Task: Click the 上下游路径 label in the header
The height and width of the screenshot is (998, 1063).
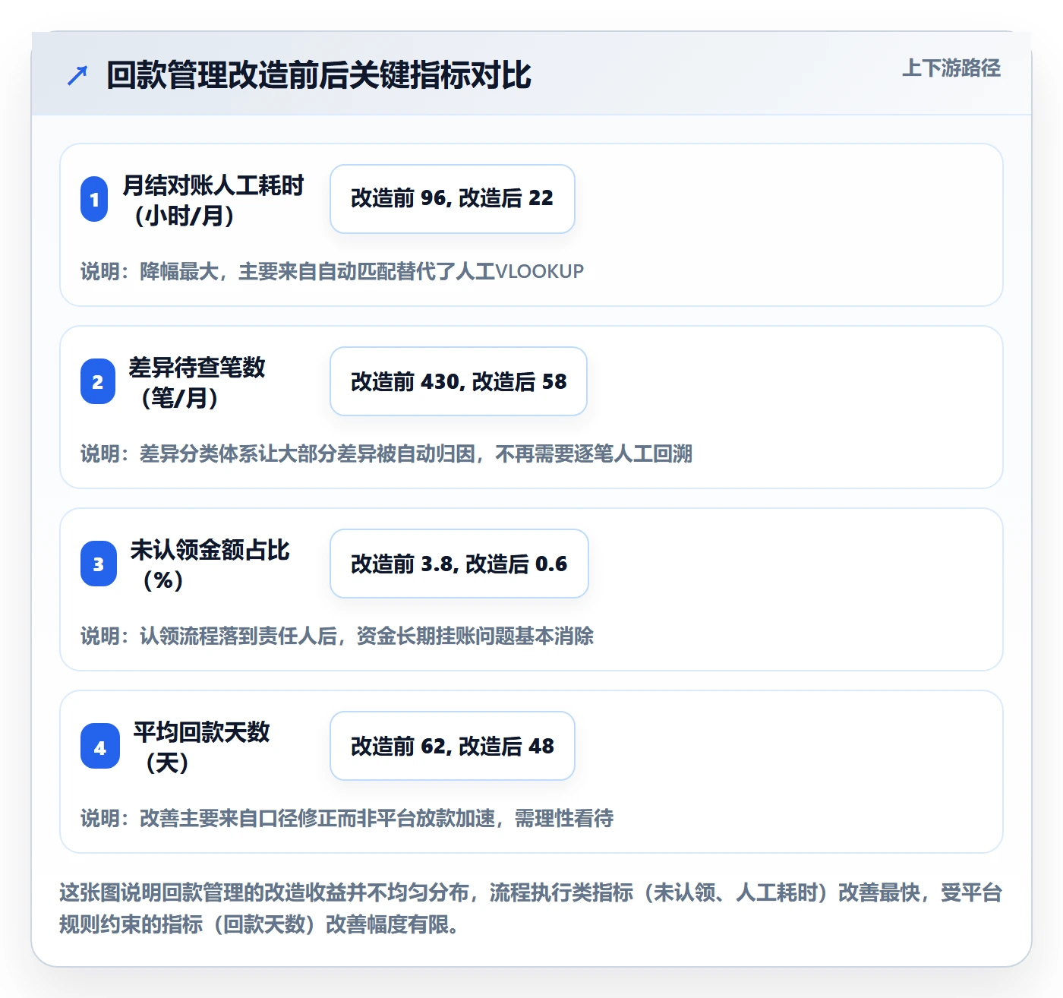Action: point(951,68)
